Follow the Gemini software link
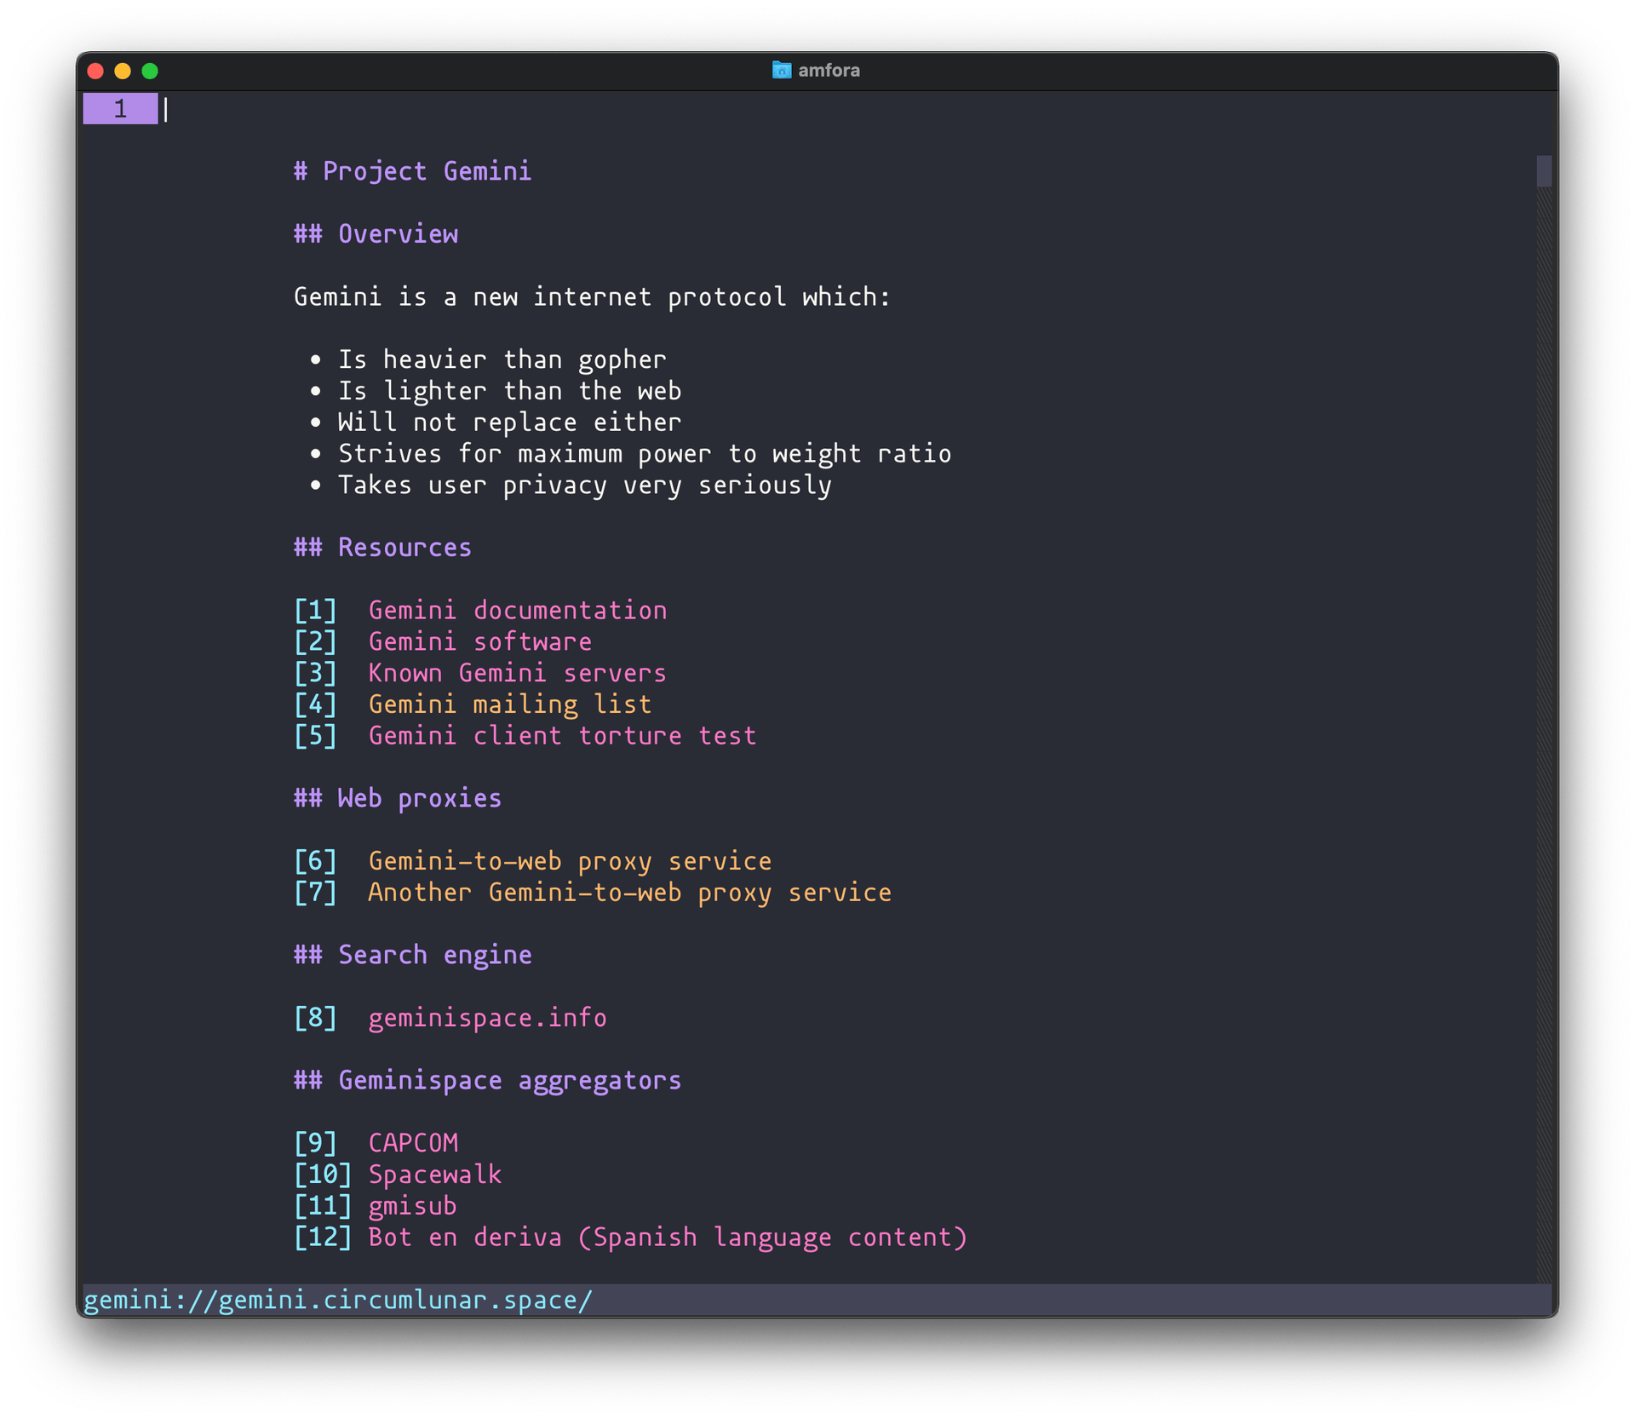 point(479,641)
